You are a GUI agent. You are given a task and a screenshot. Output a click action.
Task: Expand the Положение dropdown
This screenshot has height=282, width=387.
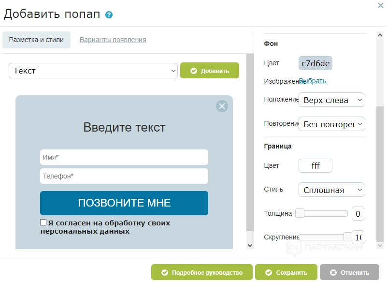click(331, 100)
